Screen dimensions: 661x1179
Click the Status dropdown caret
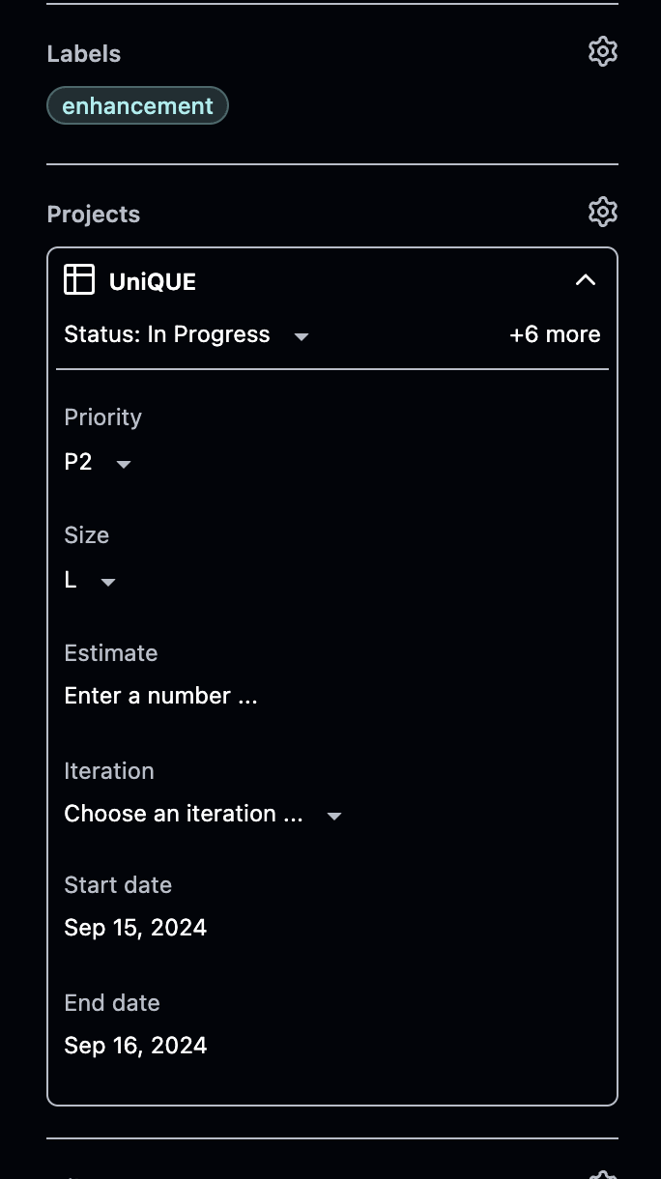tap(301, 336)
